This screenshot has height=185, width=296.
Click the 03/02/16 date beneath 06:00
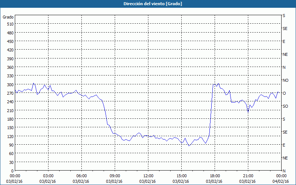(81, 181)
